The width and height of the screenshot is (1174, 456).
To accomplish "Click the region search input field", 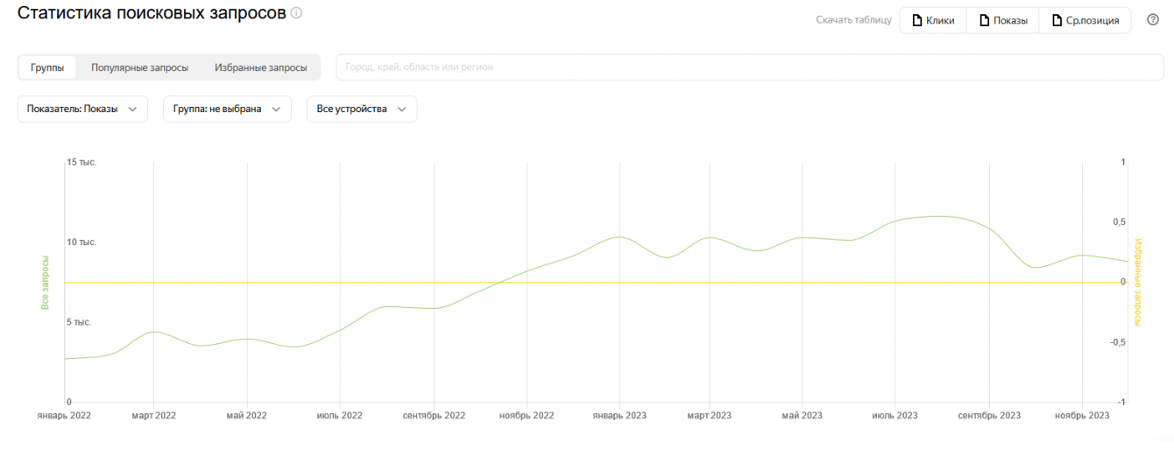I will tap(749, 67).
